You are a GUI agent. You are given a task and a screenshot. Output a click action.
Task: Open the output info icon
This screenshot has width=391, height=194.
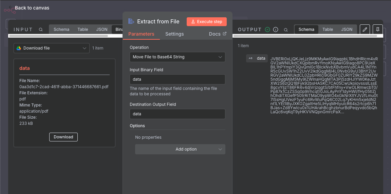276,30
